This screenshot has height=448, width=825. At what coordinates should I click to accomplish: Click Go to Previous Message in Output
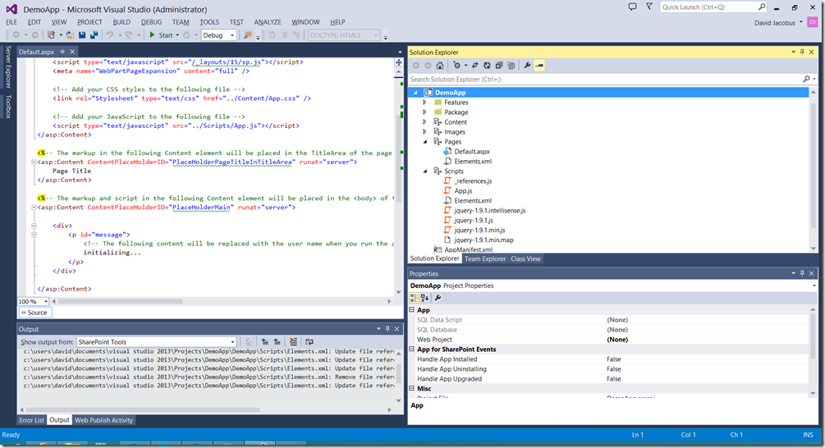pyautogui.click(x=264, y=342)
